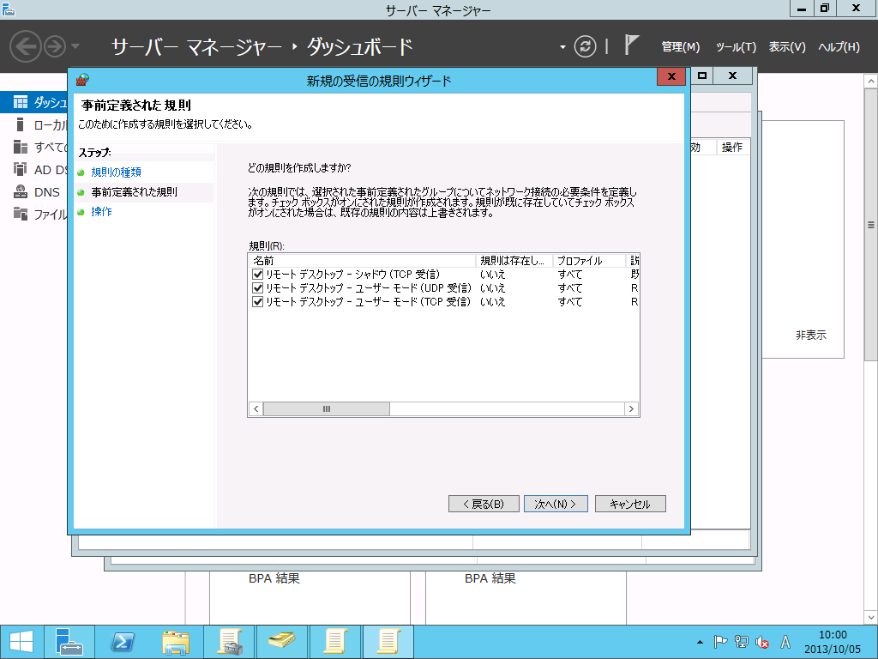Click the 規則は存在し... column header
This screenshot has height=659, width=878.
tap(514, 261)
